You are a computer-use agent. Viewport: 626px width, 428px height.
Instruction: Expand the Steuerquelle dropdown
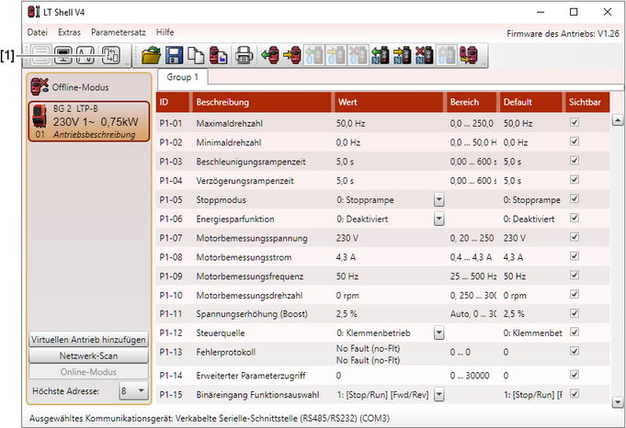438,332
